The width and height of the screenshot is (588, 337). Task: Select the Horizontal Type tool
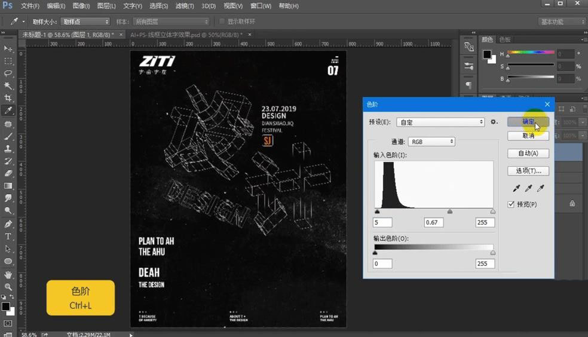coord(8,237)
